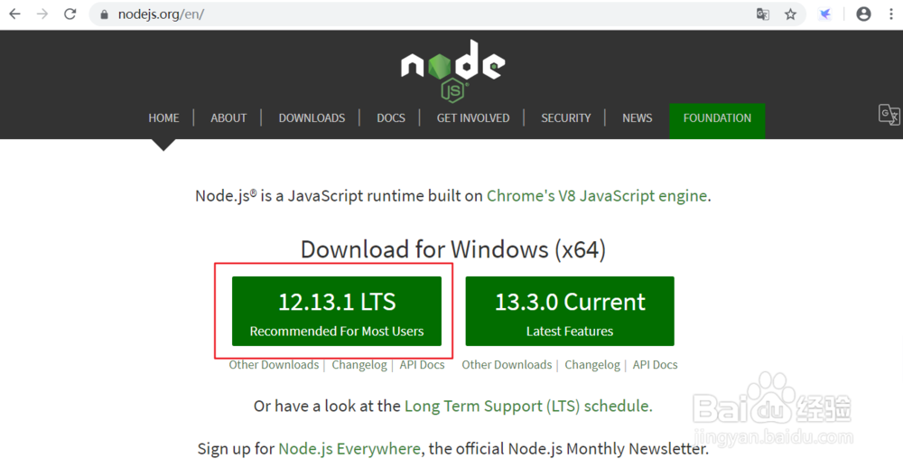Open the HOME navigation item
The width and height of the screenshot is (903, 468).
pos(163,118)
